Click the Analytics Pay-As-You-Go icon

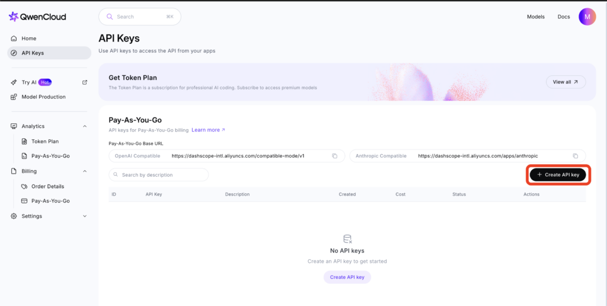[24, 156]
